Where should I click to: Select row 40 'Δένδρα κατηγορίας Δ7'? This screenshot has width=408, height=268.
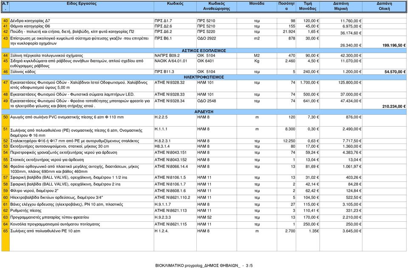click(x=204, y=21)
